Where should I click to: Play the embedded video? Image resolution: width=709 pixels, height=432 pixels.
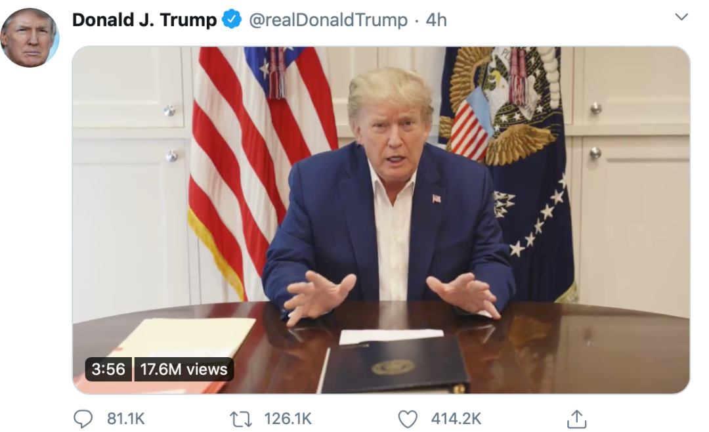pos(381,220)
